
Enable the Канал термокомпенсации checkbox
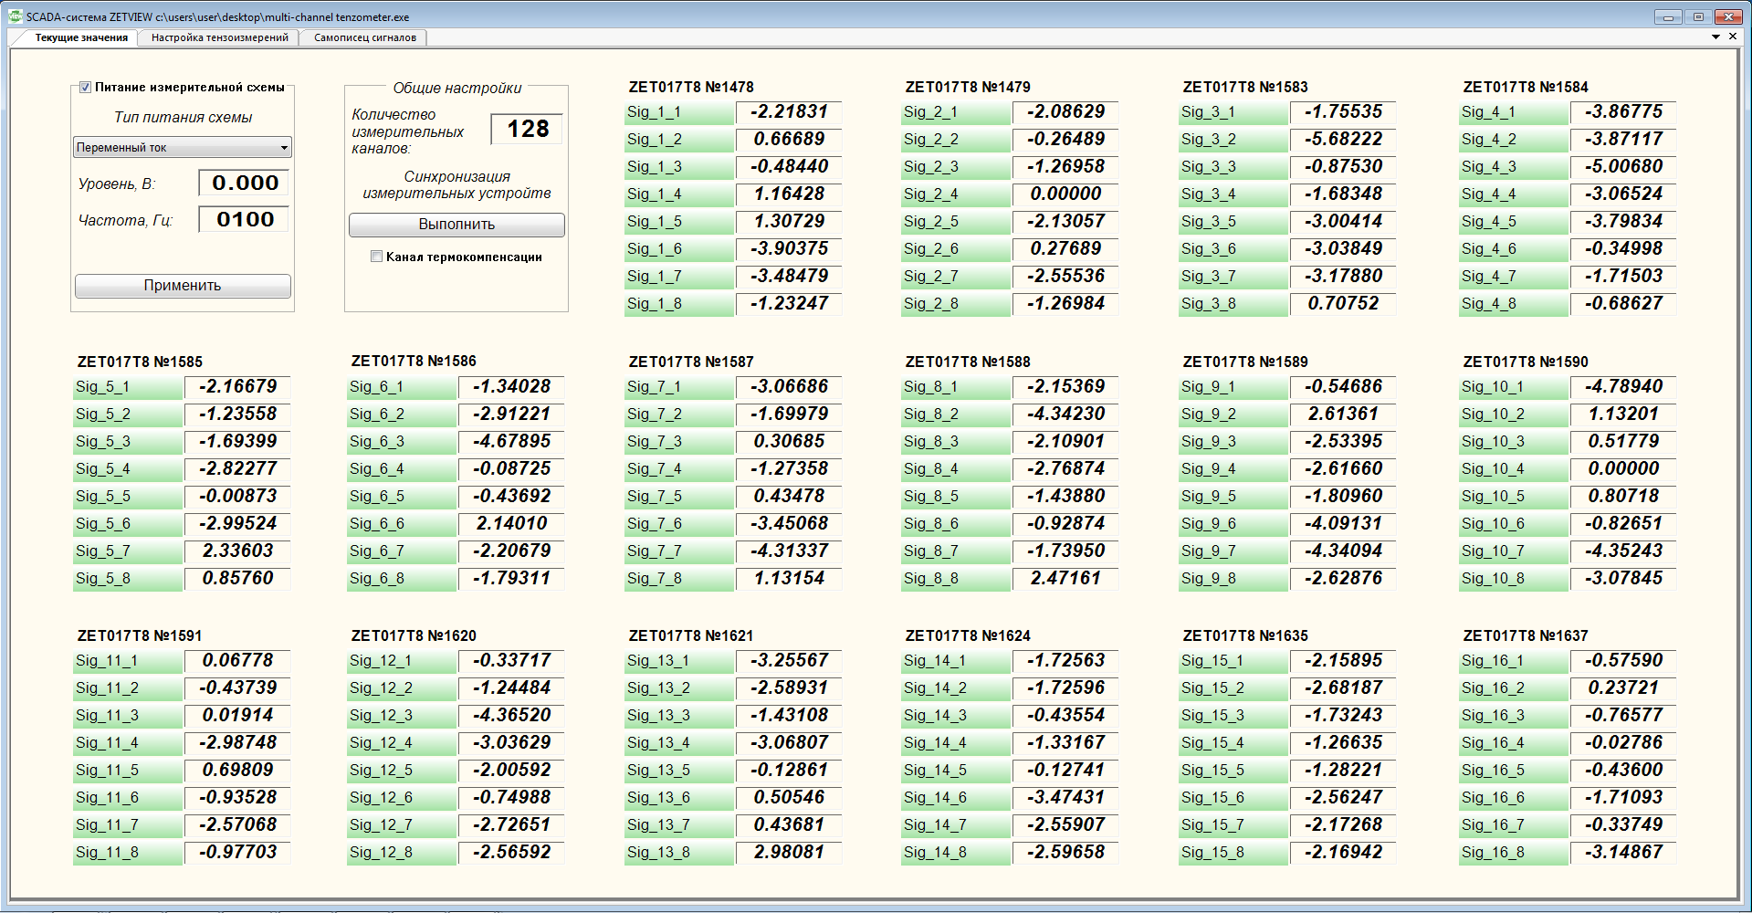(x=376, y=257)
